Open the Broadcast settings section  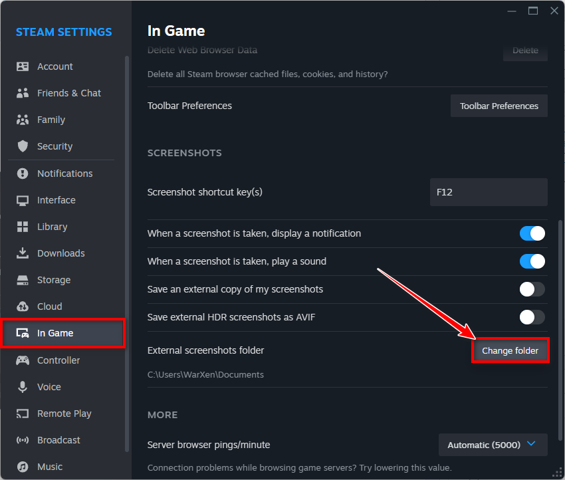[58, 440]
